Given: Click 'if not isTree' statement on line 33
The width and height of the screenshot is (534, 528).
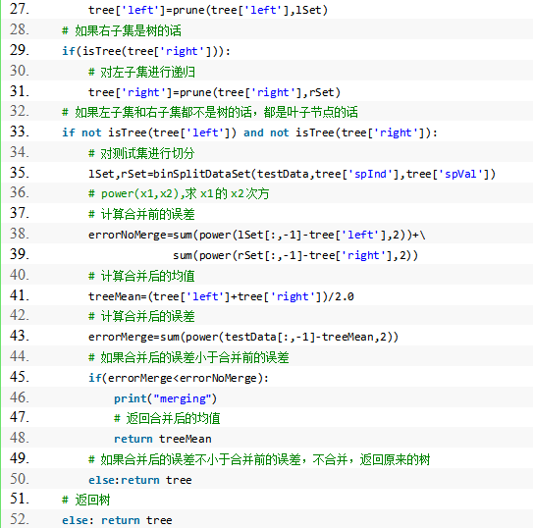Looking at the screenshot, I should [x=249, y=132].
